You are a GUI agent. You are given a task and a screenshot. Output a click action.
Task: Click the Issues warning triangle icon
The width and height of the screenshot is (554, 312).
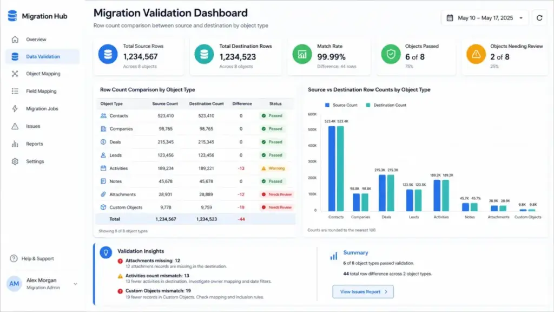click(15, 126)
